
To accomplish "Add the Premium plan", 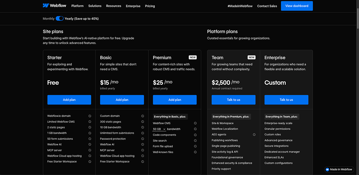I will [175, 100].
